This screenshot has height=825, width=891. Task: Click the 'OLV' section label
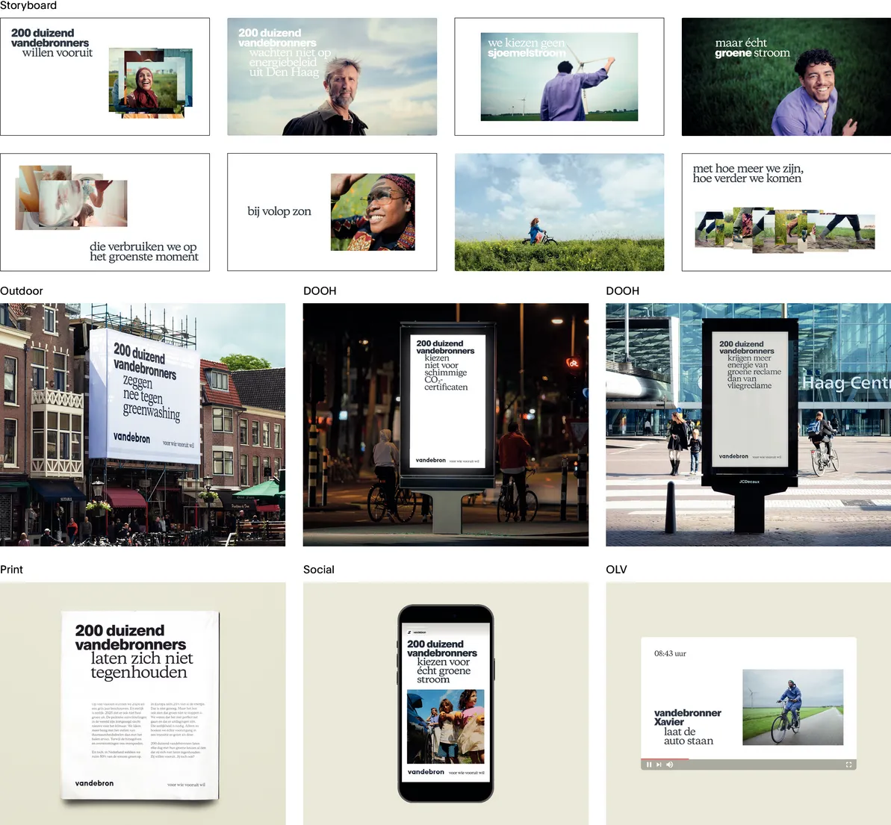[x=617, y=570]
